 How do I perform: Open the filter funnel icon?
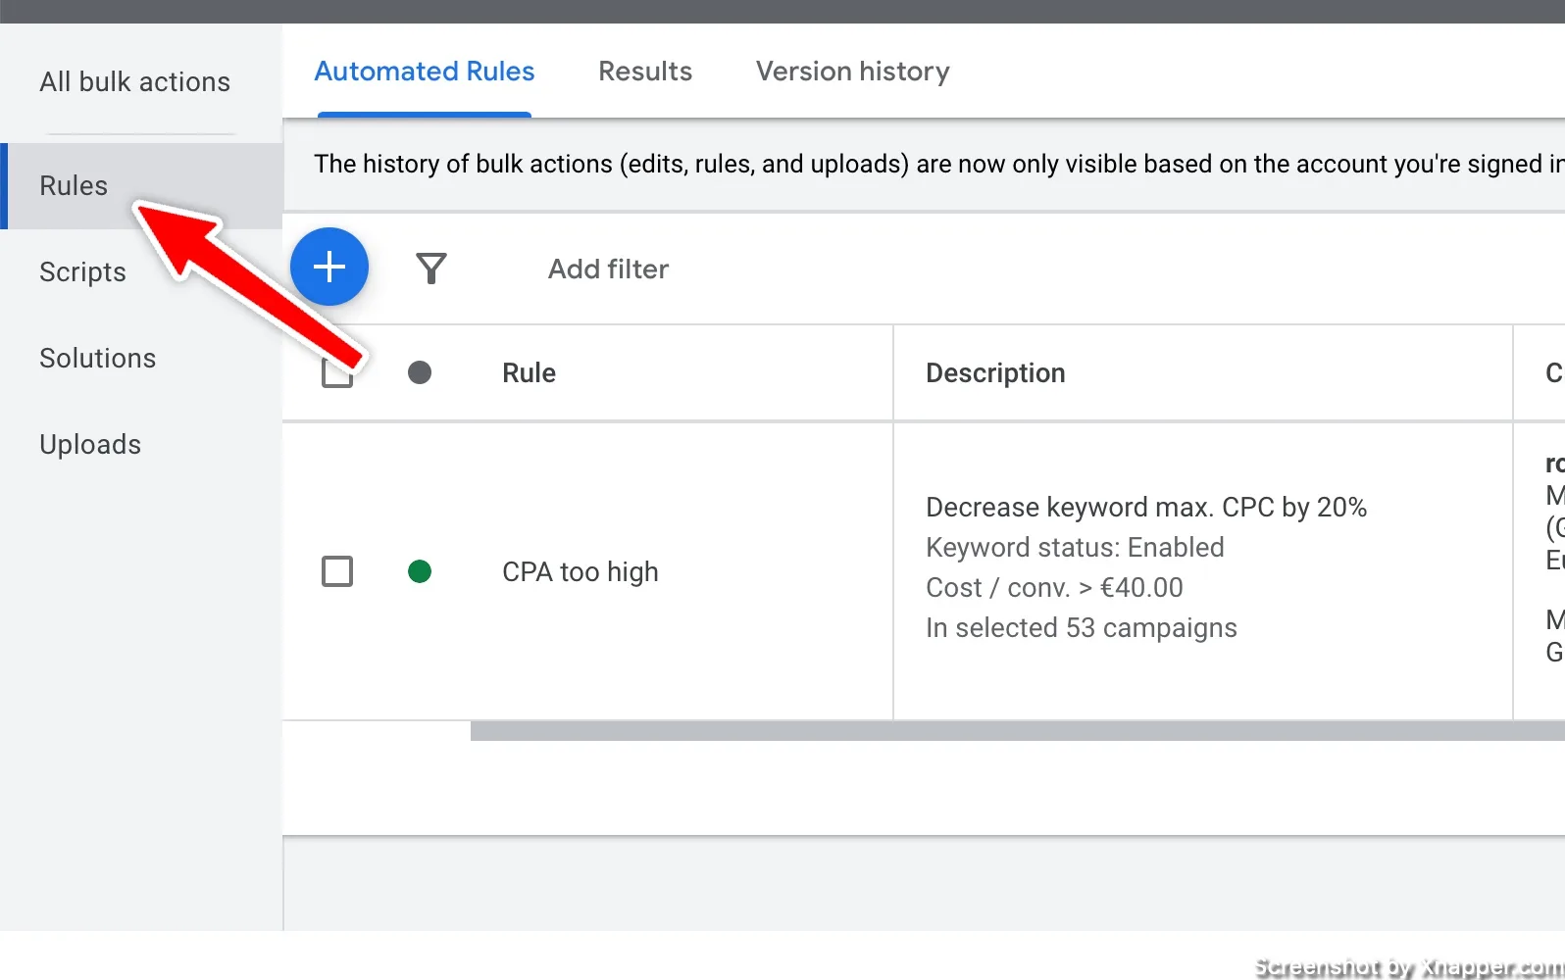(x=431, y=269)
